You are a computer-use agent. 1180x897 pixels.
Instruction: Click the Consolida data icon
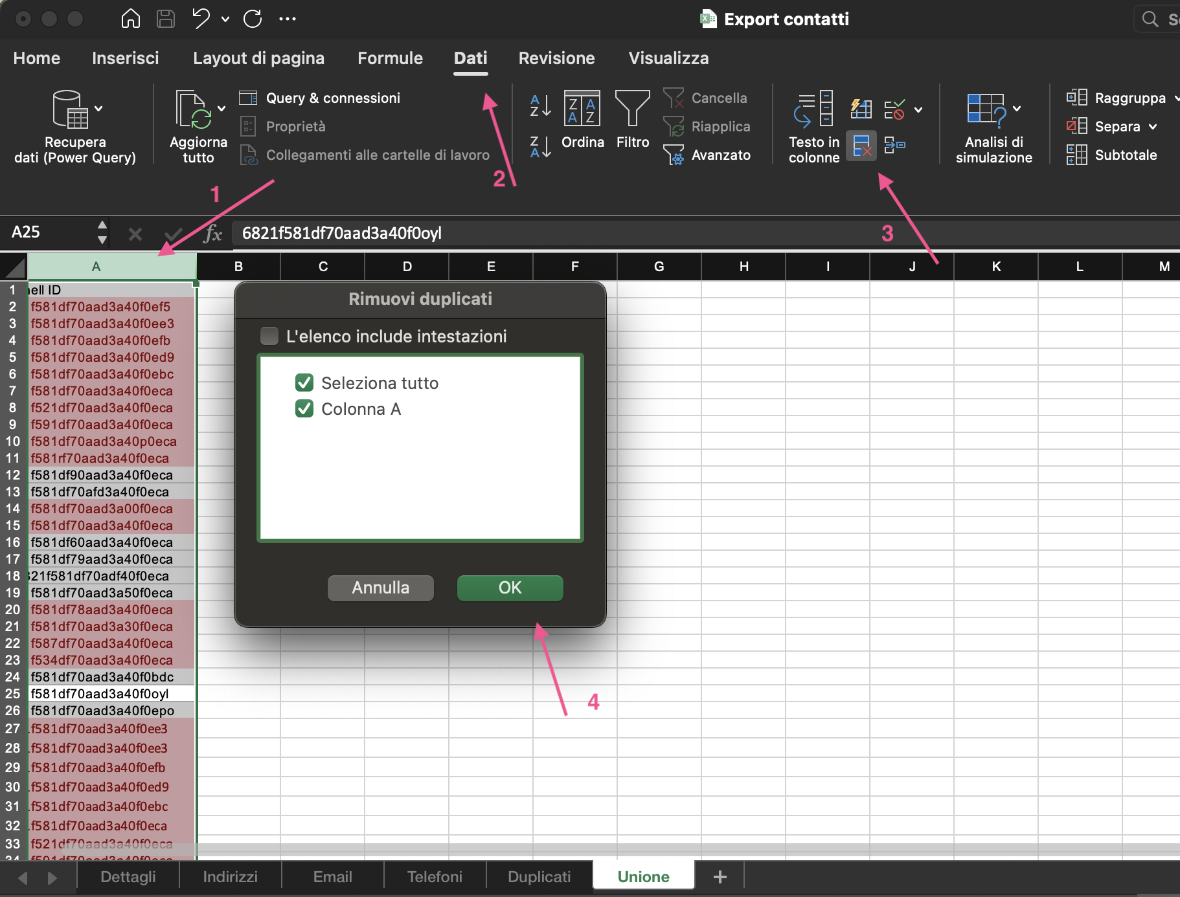(x=895, y=145)
